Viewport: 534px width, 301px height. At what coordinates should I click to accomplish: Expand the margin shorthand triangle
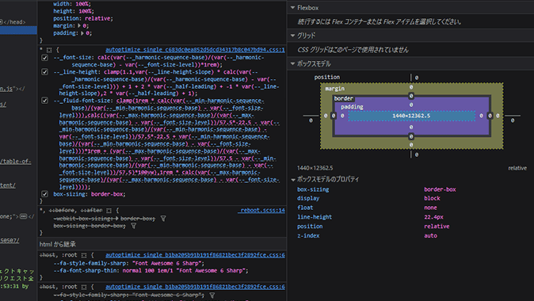(79, 26)
